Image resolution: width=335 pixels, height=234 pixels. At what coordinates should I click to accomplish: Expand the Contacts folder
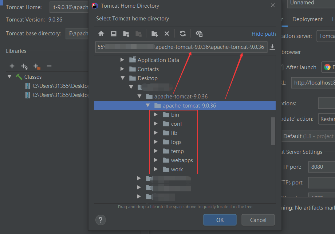point(122,69)
